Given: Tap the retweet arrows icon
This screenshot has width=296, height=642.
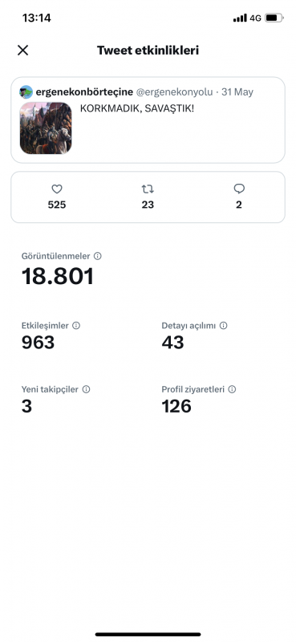Looking at the screenshot, I should coord(148,189).
